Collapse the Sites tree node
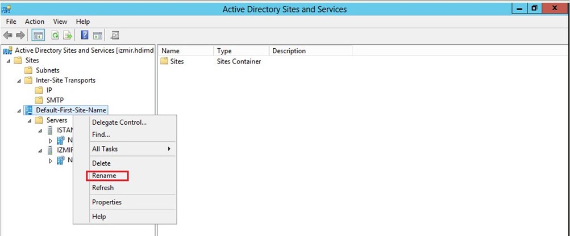This screenshot has height=236, width=570. click(9, 61)
